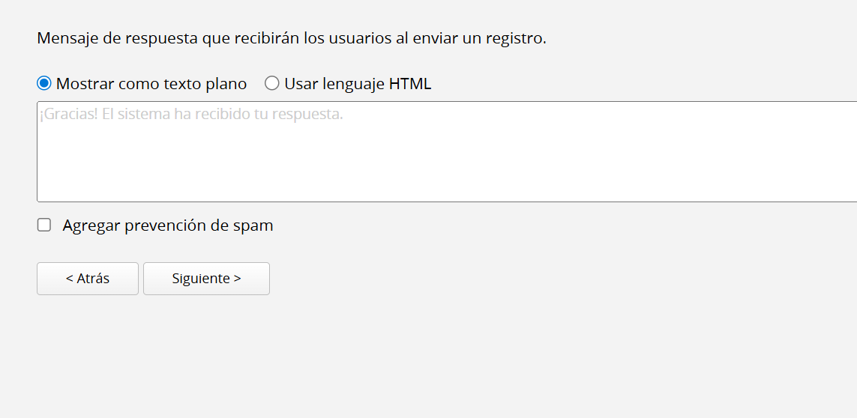Go forward with the 'Siguiente >' button
This screenshot has width=857, height=418.
point(207,279)
